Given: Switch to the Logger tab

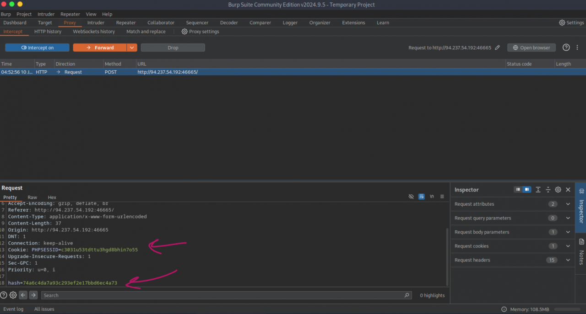Looking at the screenshot, I should click(290, 22).
